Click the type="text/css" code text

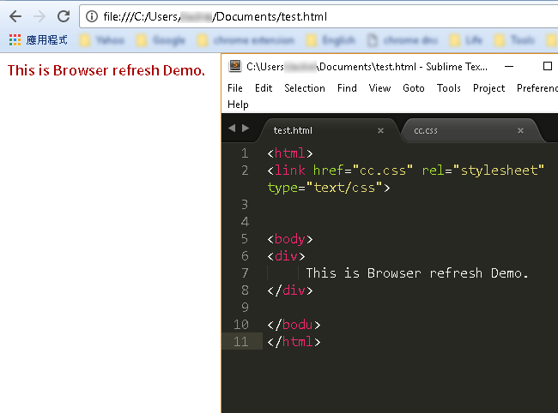324,188
